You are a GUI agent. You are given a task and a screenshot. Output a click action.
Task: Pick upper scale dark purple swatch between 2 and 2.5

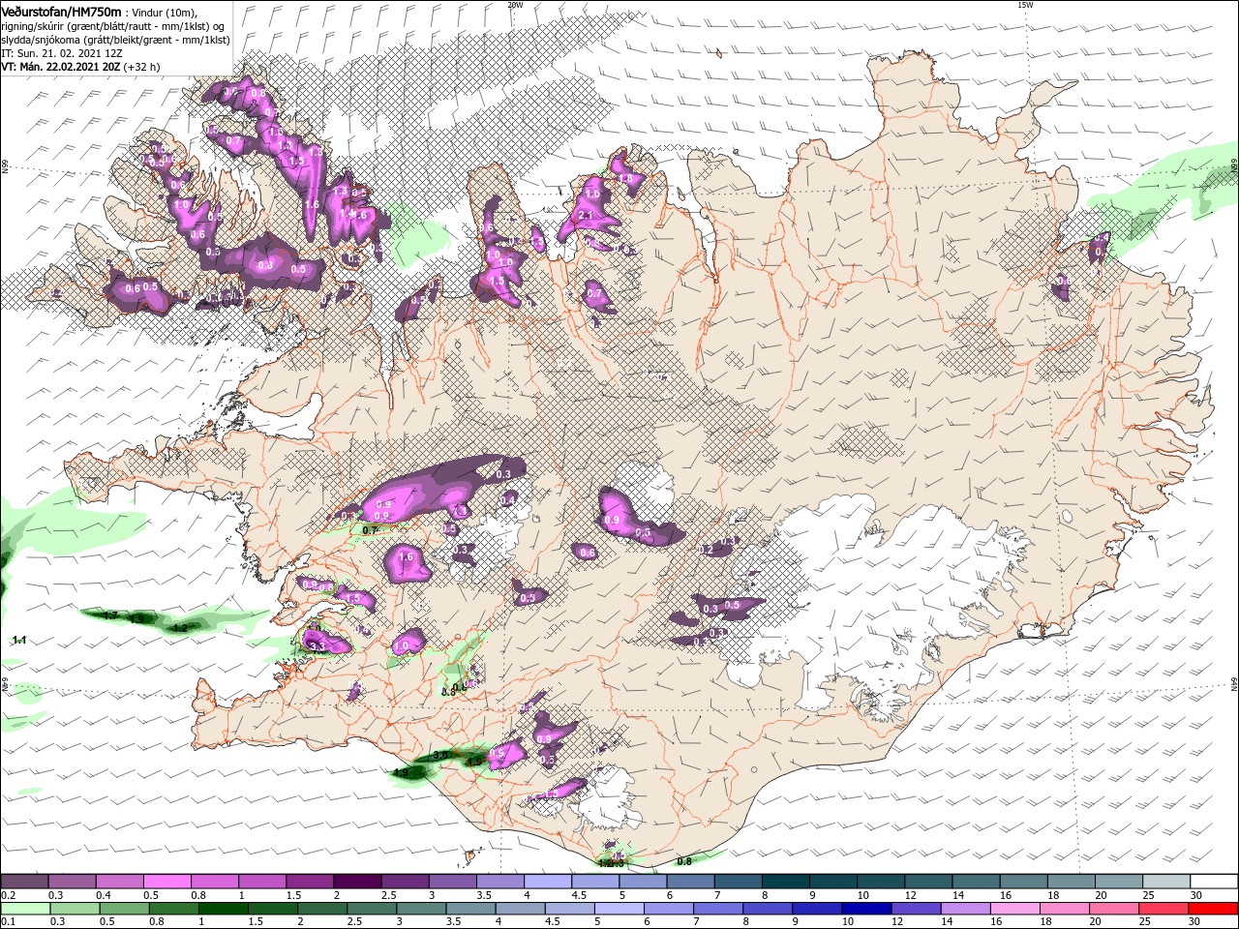coord(356,882)
